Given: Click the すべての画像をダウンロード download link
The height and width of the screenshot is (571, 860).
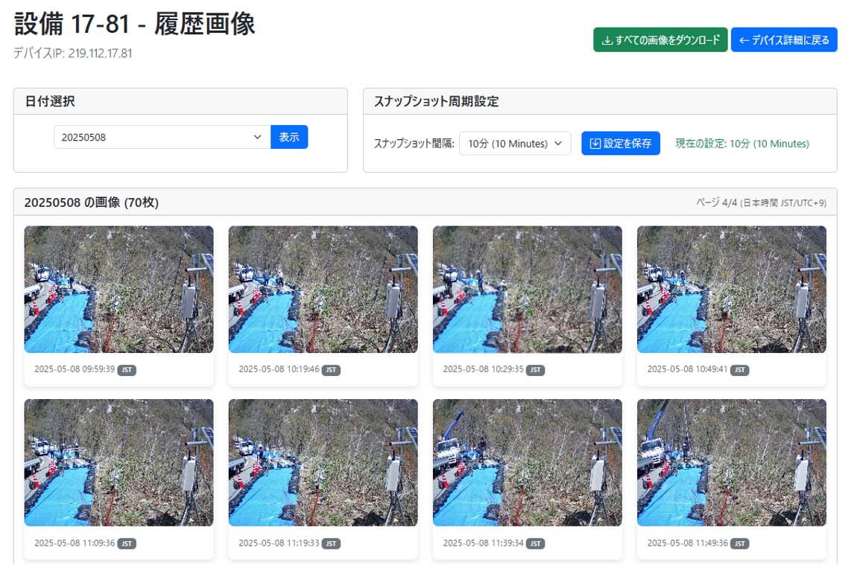Looking at the screenshot, I should coord(660,39).
